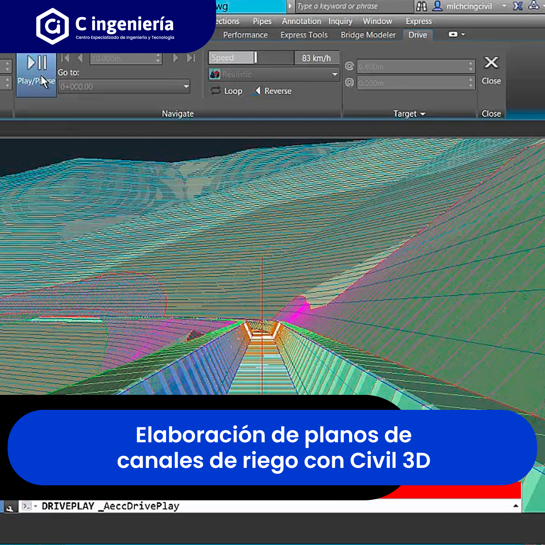The height and width of the screenshot is (545, 545).
Task: Adjust the upper target field spinner
Action: 471,66
